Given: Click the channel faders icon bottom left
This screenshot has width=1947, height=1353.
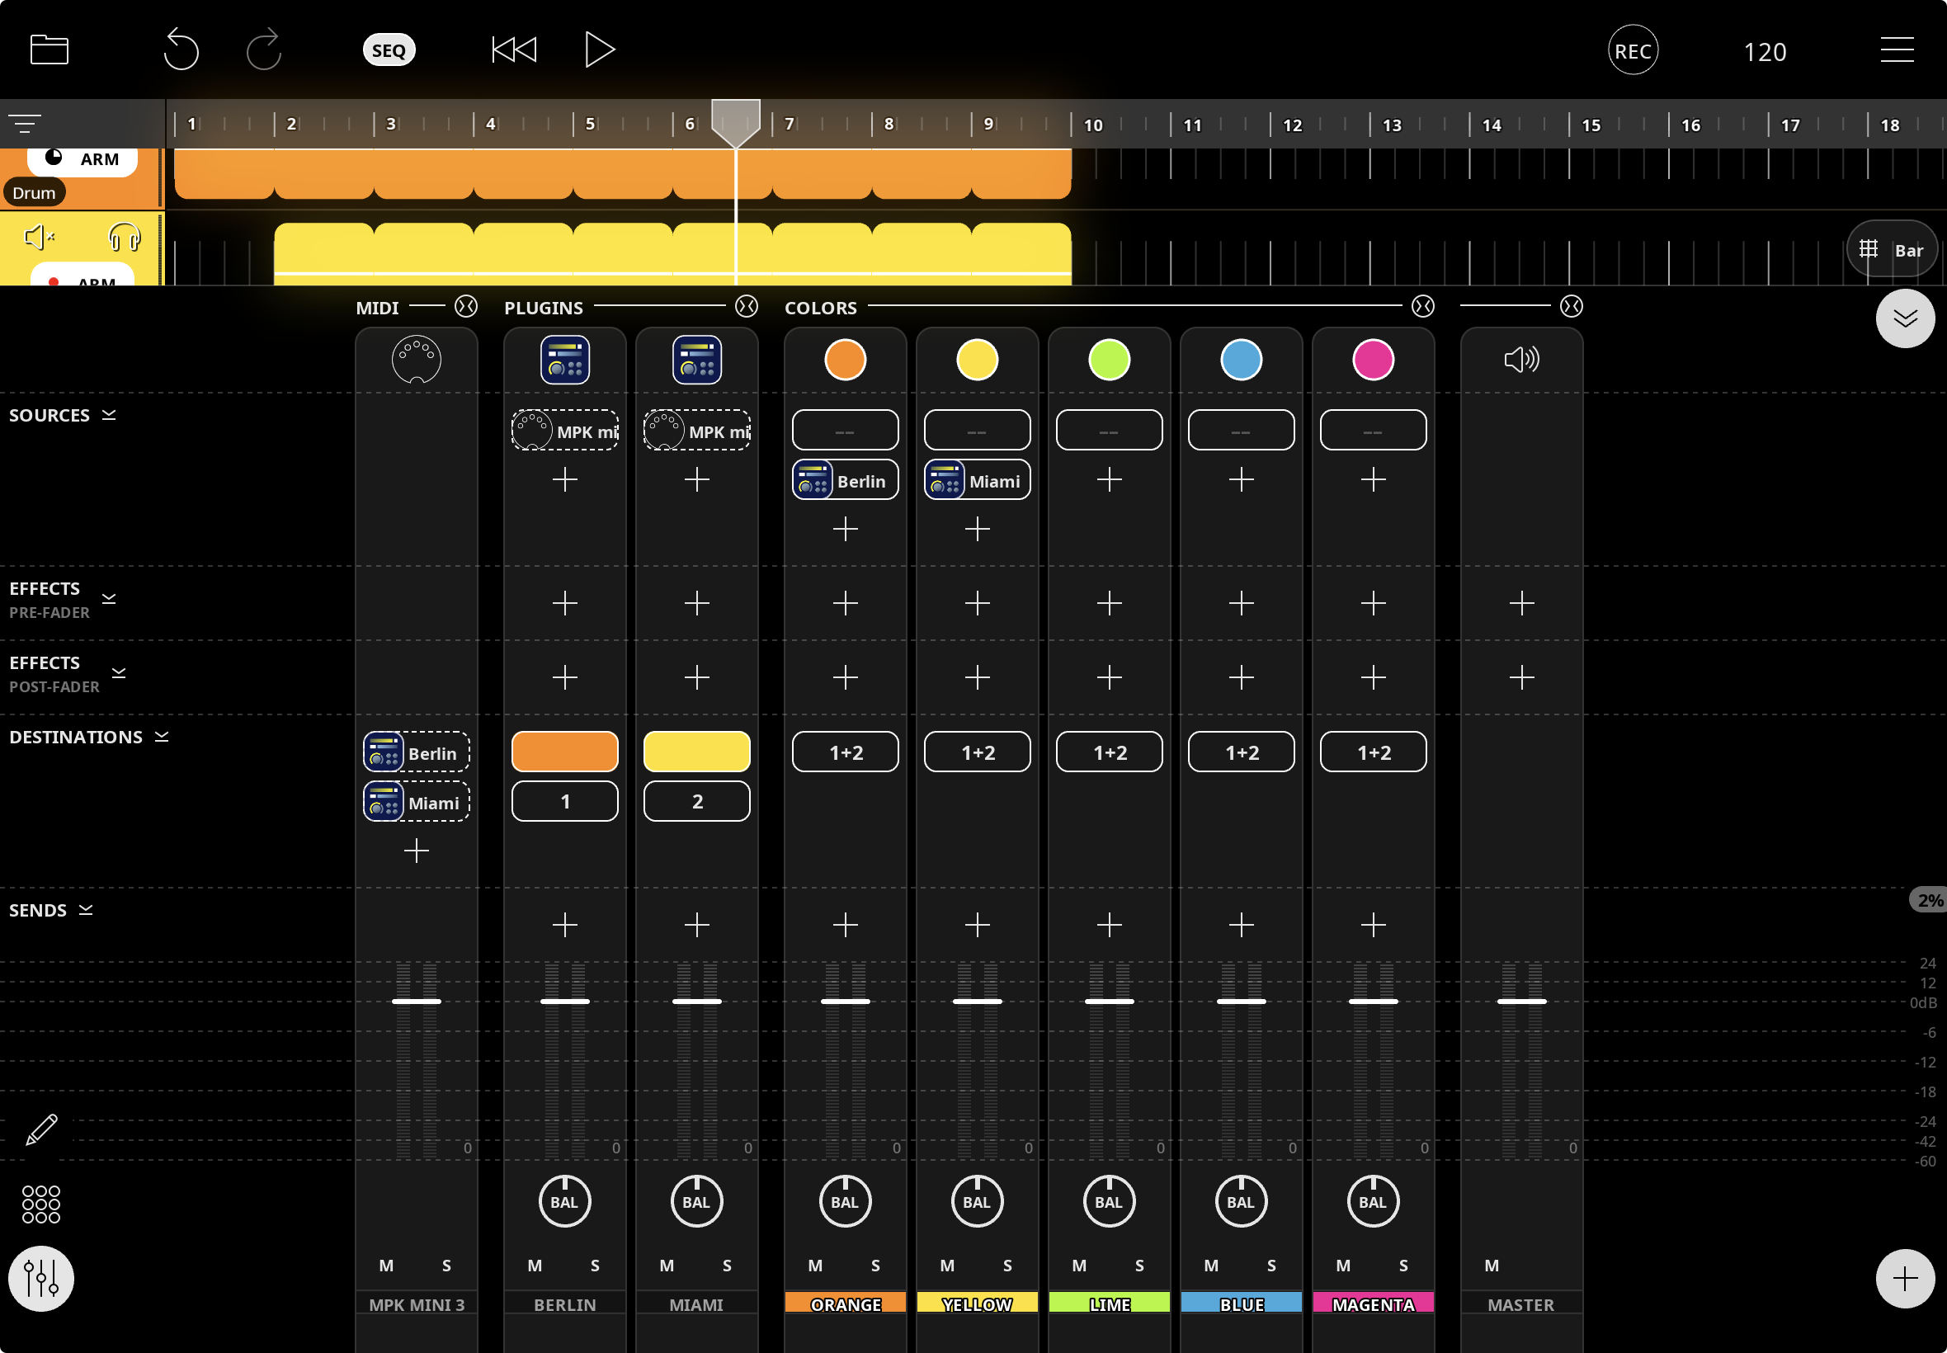Looking at the screenshot, I should (40, 1278).
